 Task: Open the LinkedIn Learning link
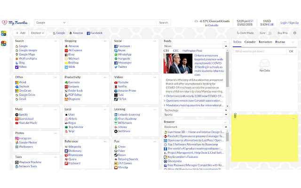[x=129, y=115]
